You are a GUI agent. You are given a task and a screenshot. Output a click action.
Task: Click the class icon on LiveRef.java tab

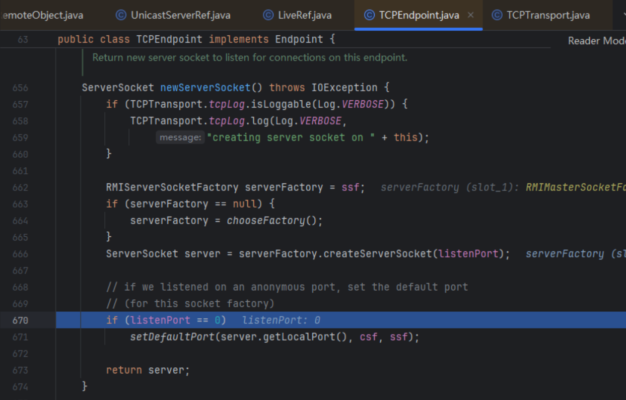268,15
